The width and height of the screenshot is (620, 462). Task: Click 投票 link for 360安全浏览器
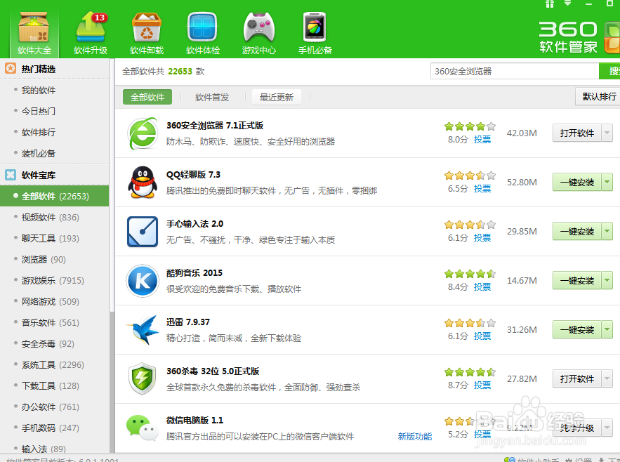point(482,139)
